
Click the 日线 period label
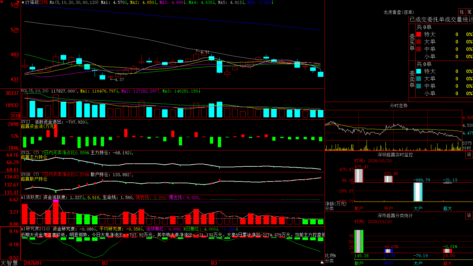pyautogui.click(x=43, y=2)
